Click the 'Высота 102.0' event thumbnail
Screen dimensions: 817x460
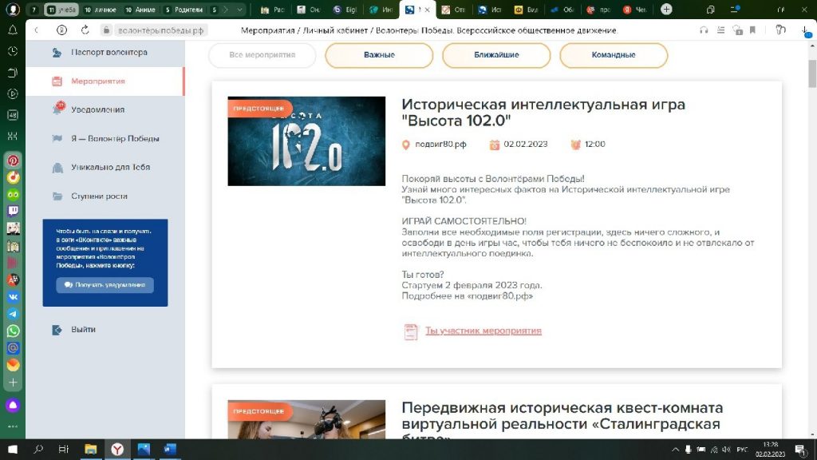(x=306, y=141)
